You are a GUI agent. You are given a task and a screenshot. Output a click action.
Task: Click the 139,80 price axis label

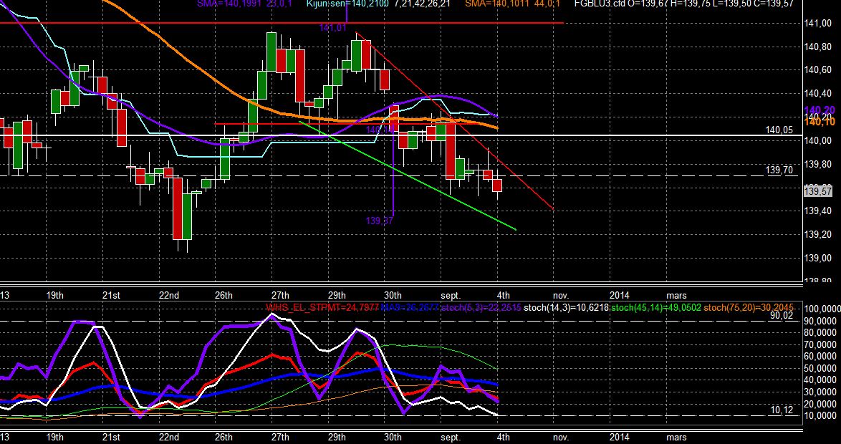[819, 164]
